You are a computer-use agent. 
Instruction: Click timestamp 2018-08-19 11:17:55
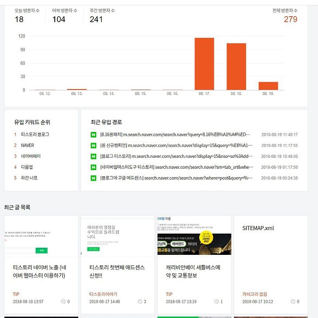pos(280,146)
